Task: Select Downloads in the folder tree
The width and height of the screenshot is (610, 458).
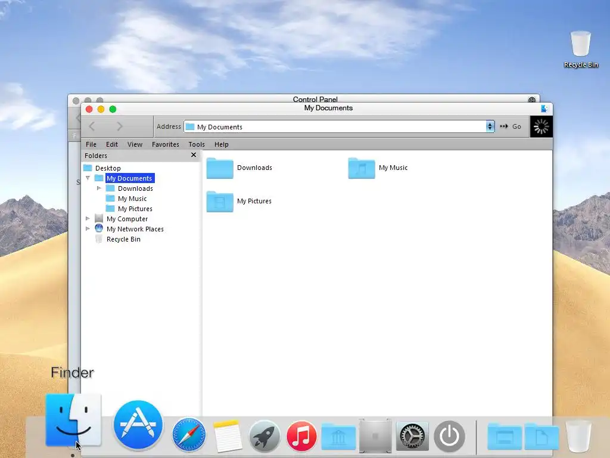Action: pyautogui.click(x=135, y=188)
